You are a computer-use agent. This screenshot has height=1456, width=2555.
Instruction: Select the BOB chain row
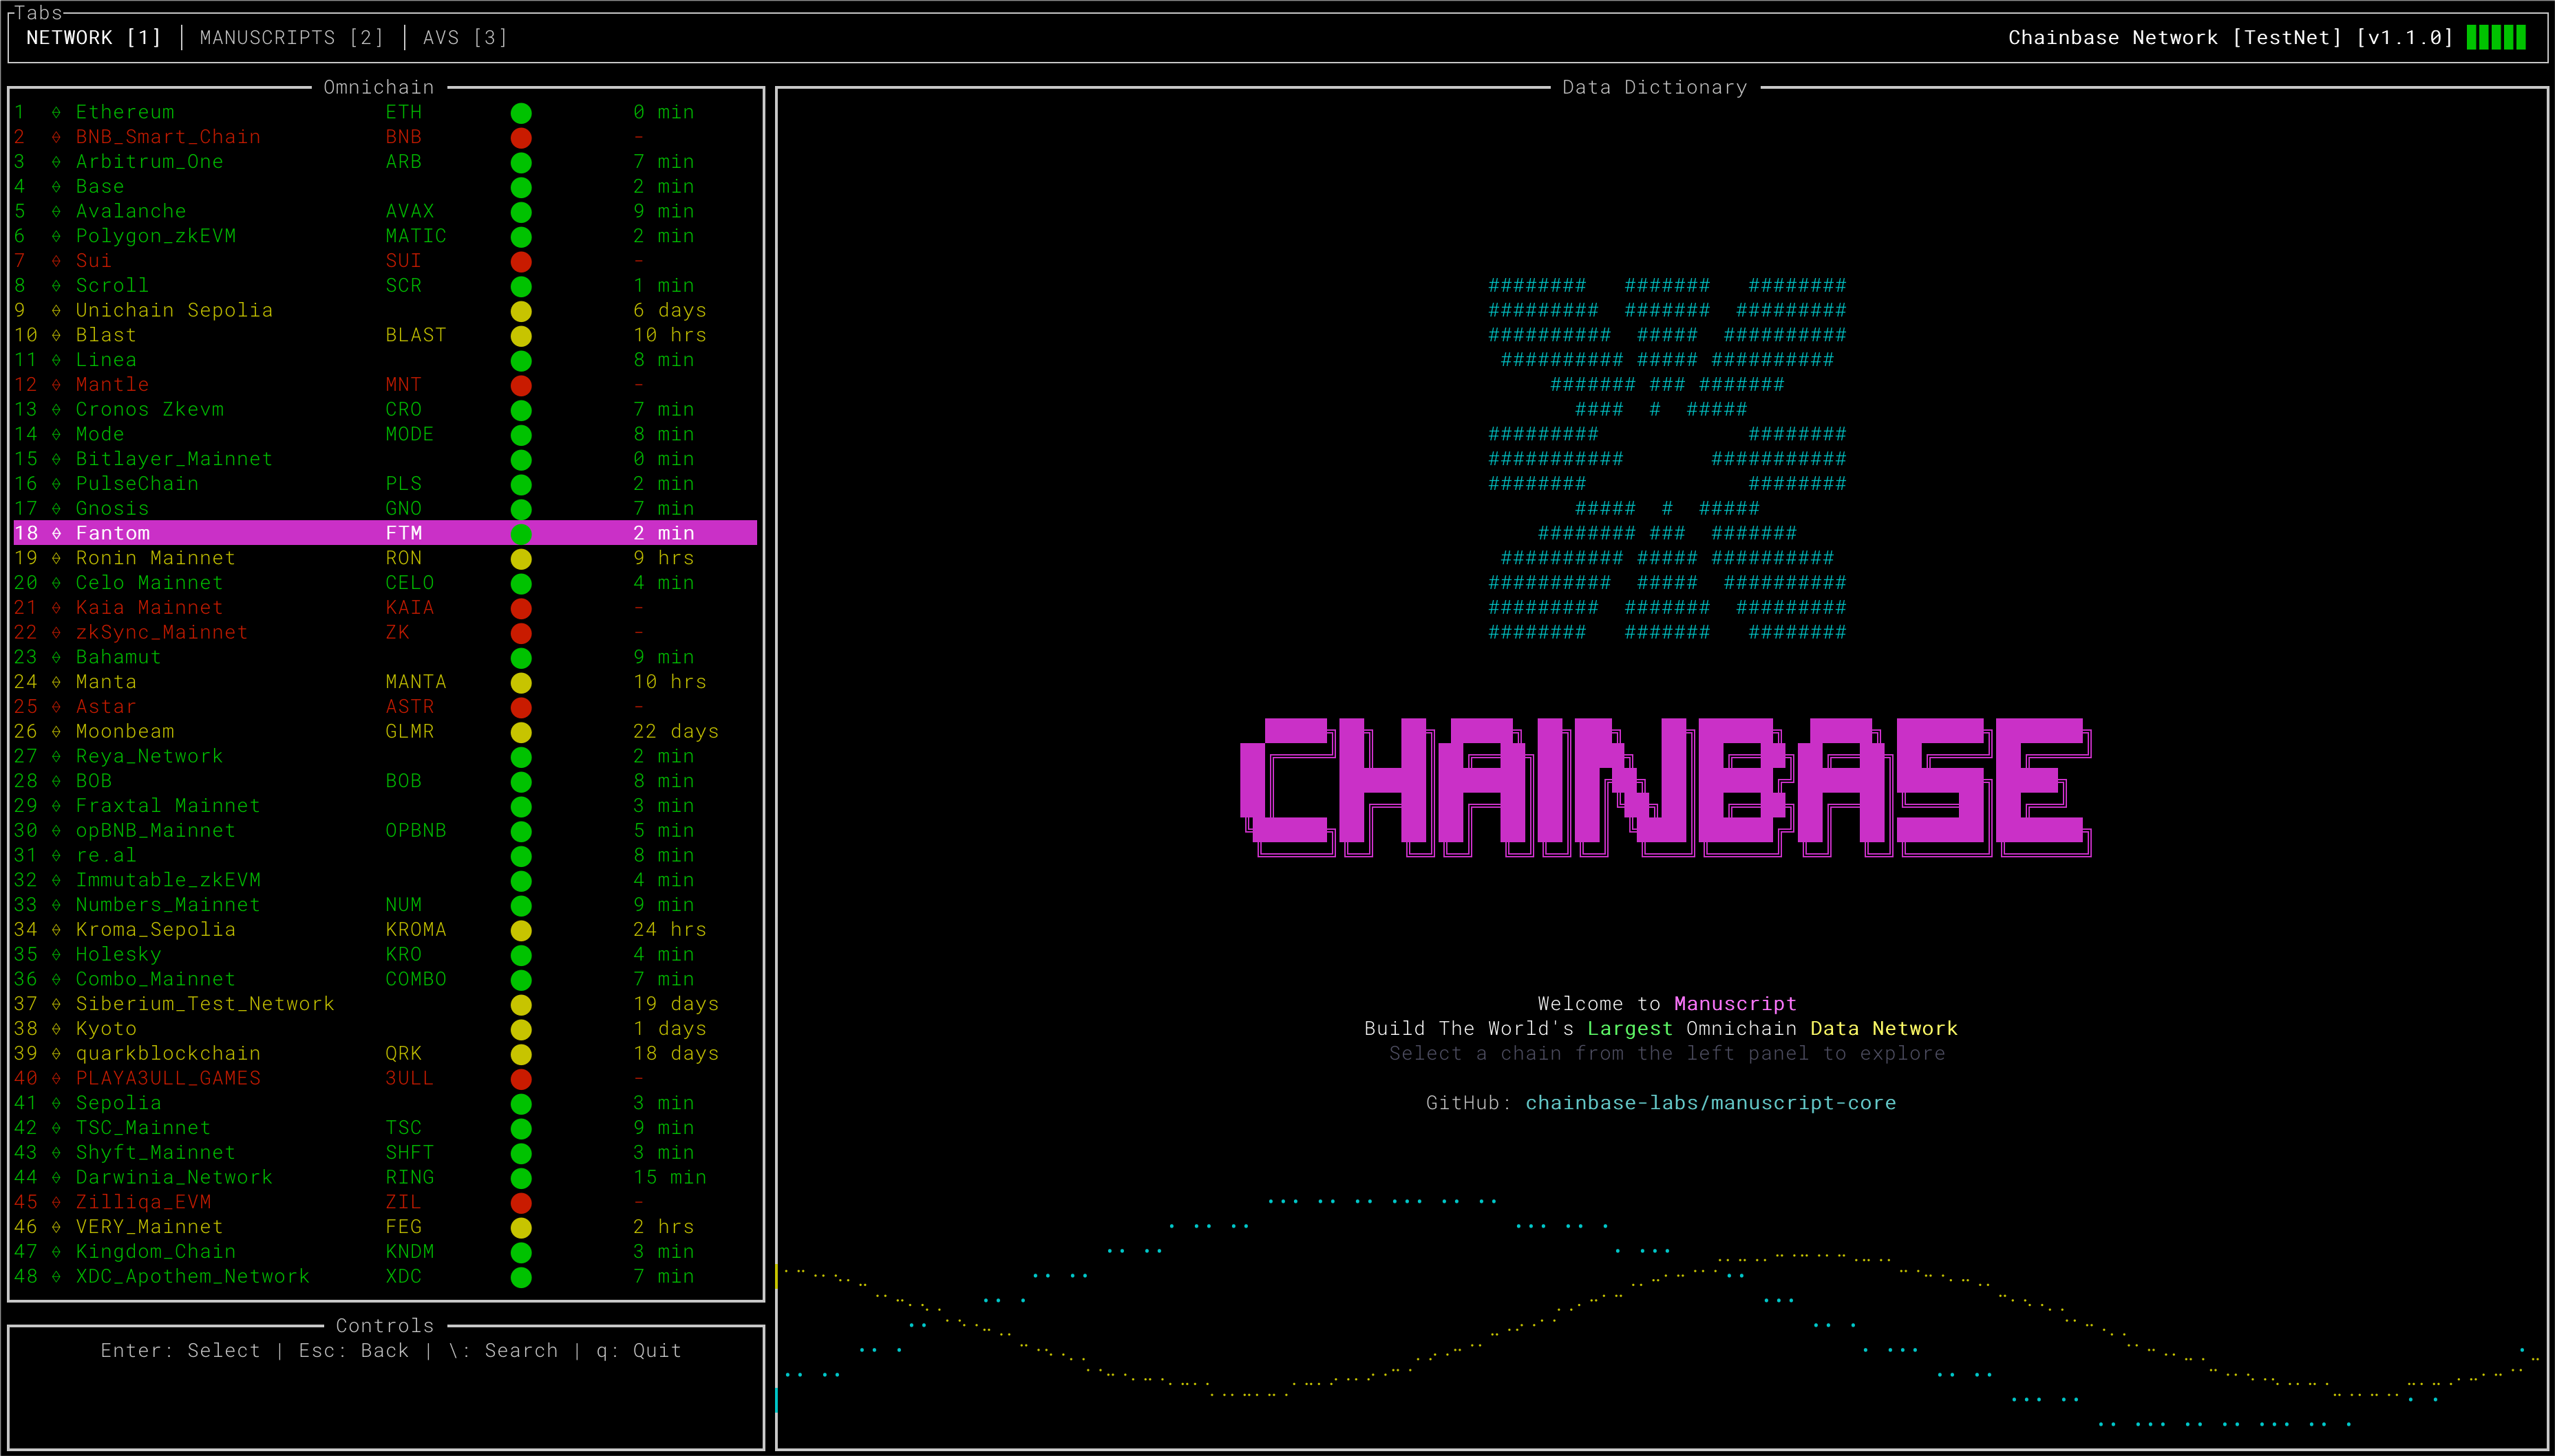(385, 781)
